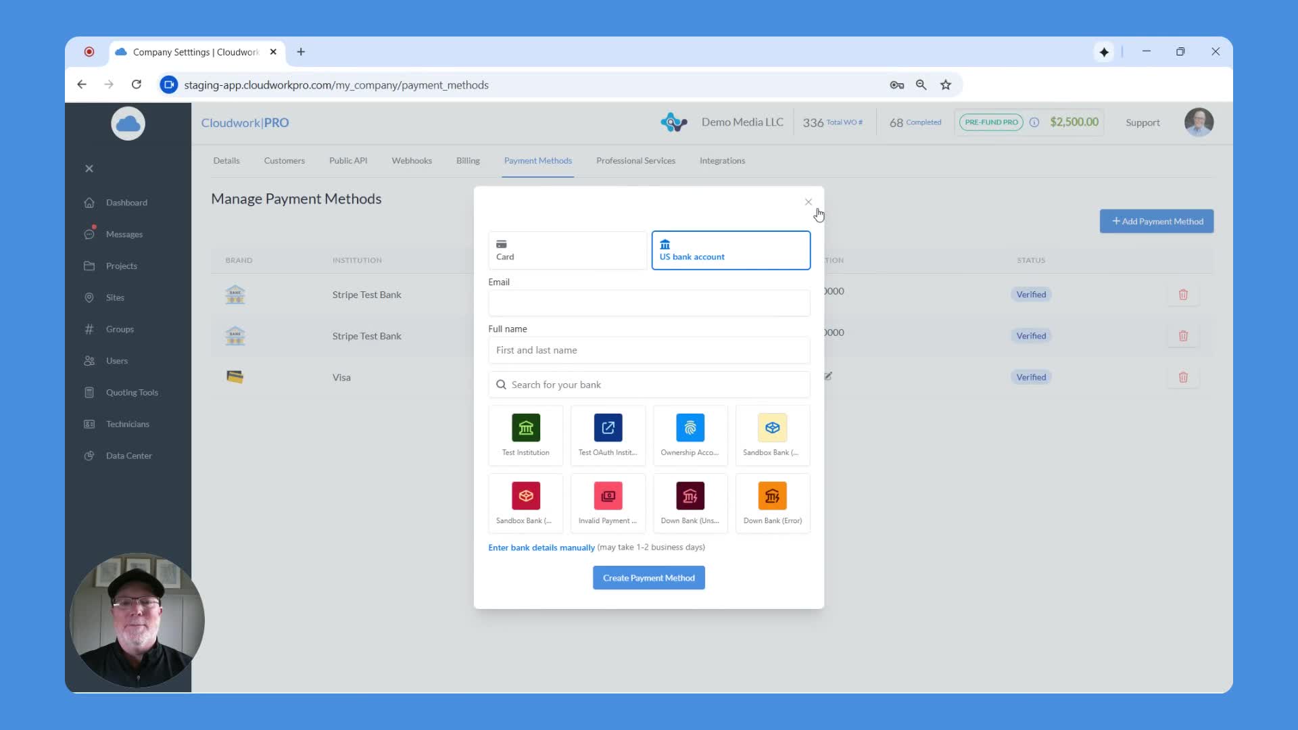1298x730 pixels.
Task: Switch to the Customers tab
Action: click(x=285, y=161)
